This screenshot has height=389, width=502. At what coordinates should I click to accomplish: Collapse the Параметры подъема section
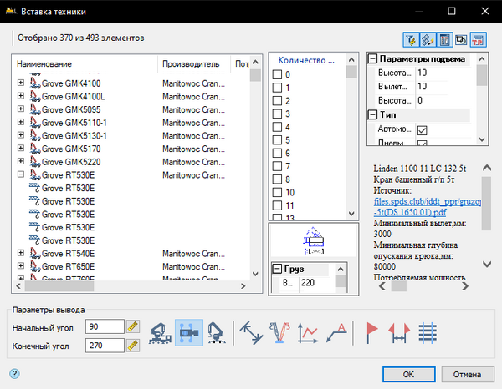click(372, 59)
